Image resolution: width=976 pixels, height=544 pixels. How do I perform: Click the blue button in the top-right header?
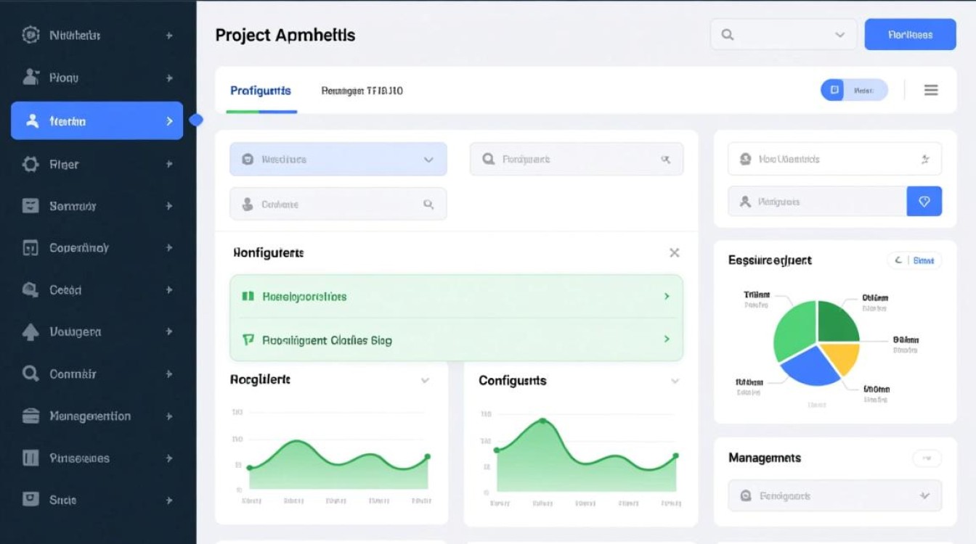[909, 34]
